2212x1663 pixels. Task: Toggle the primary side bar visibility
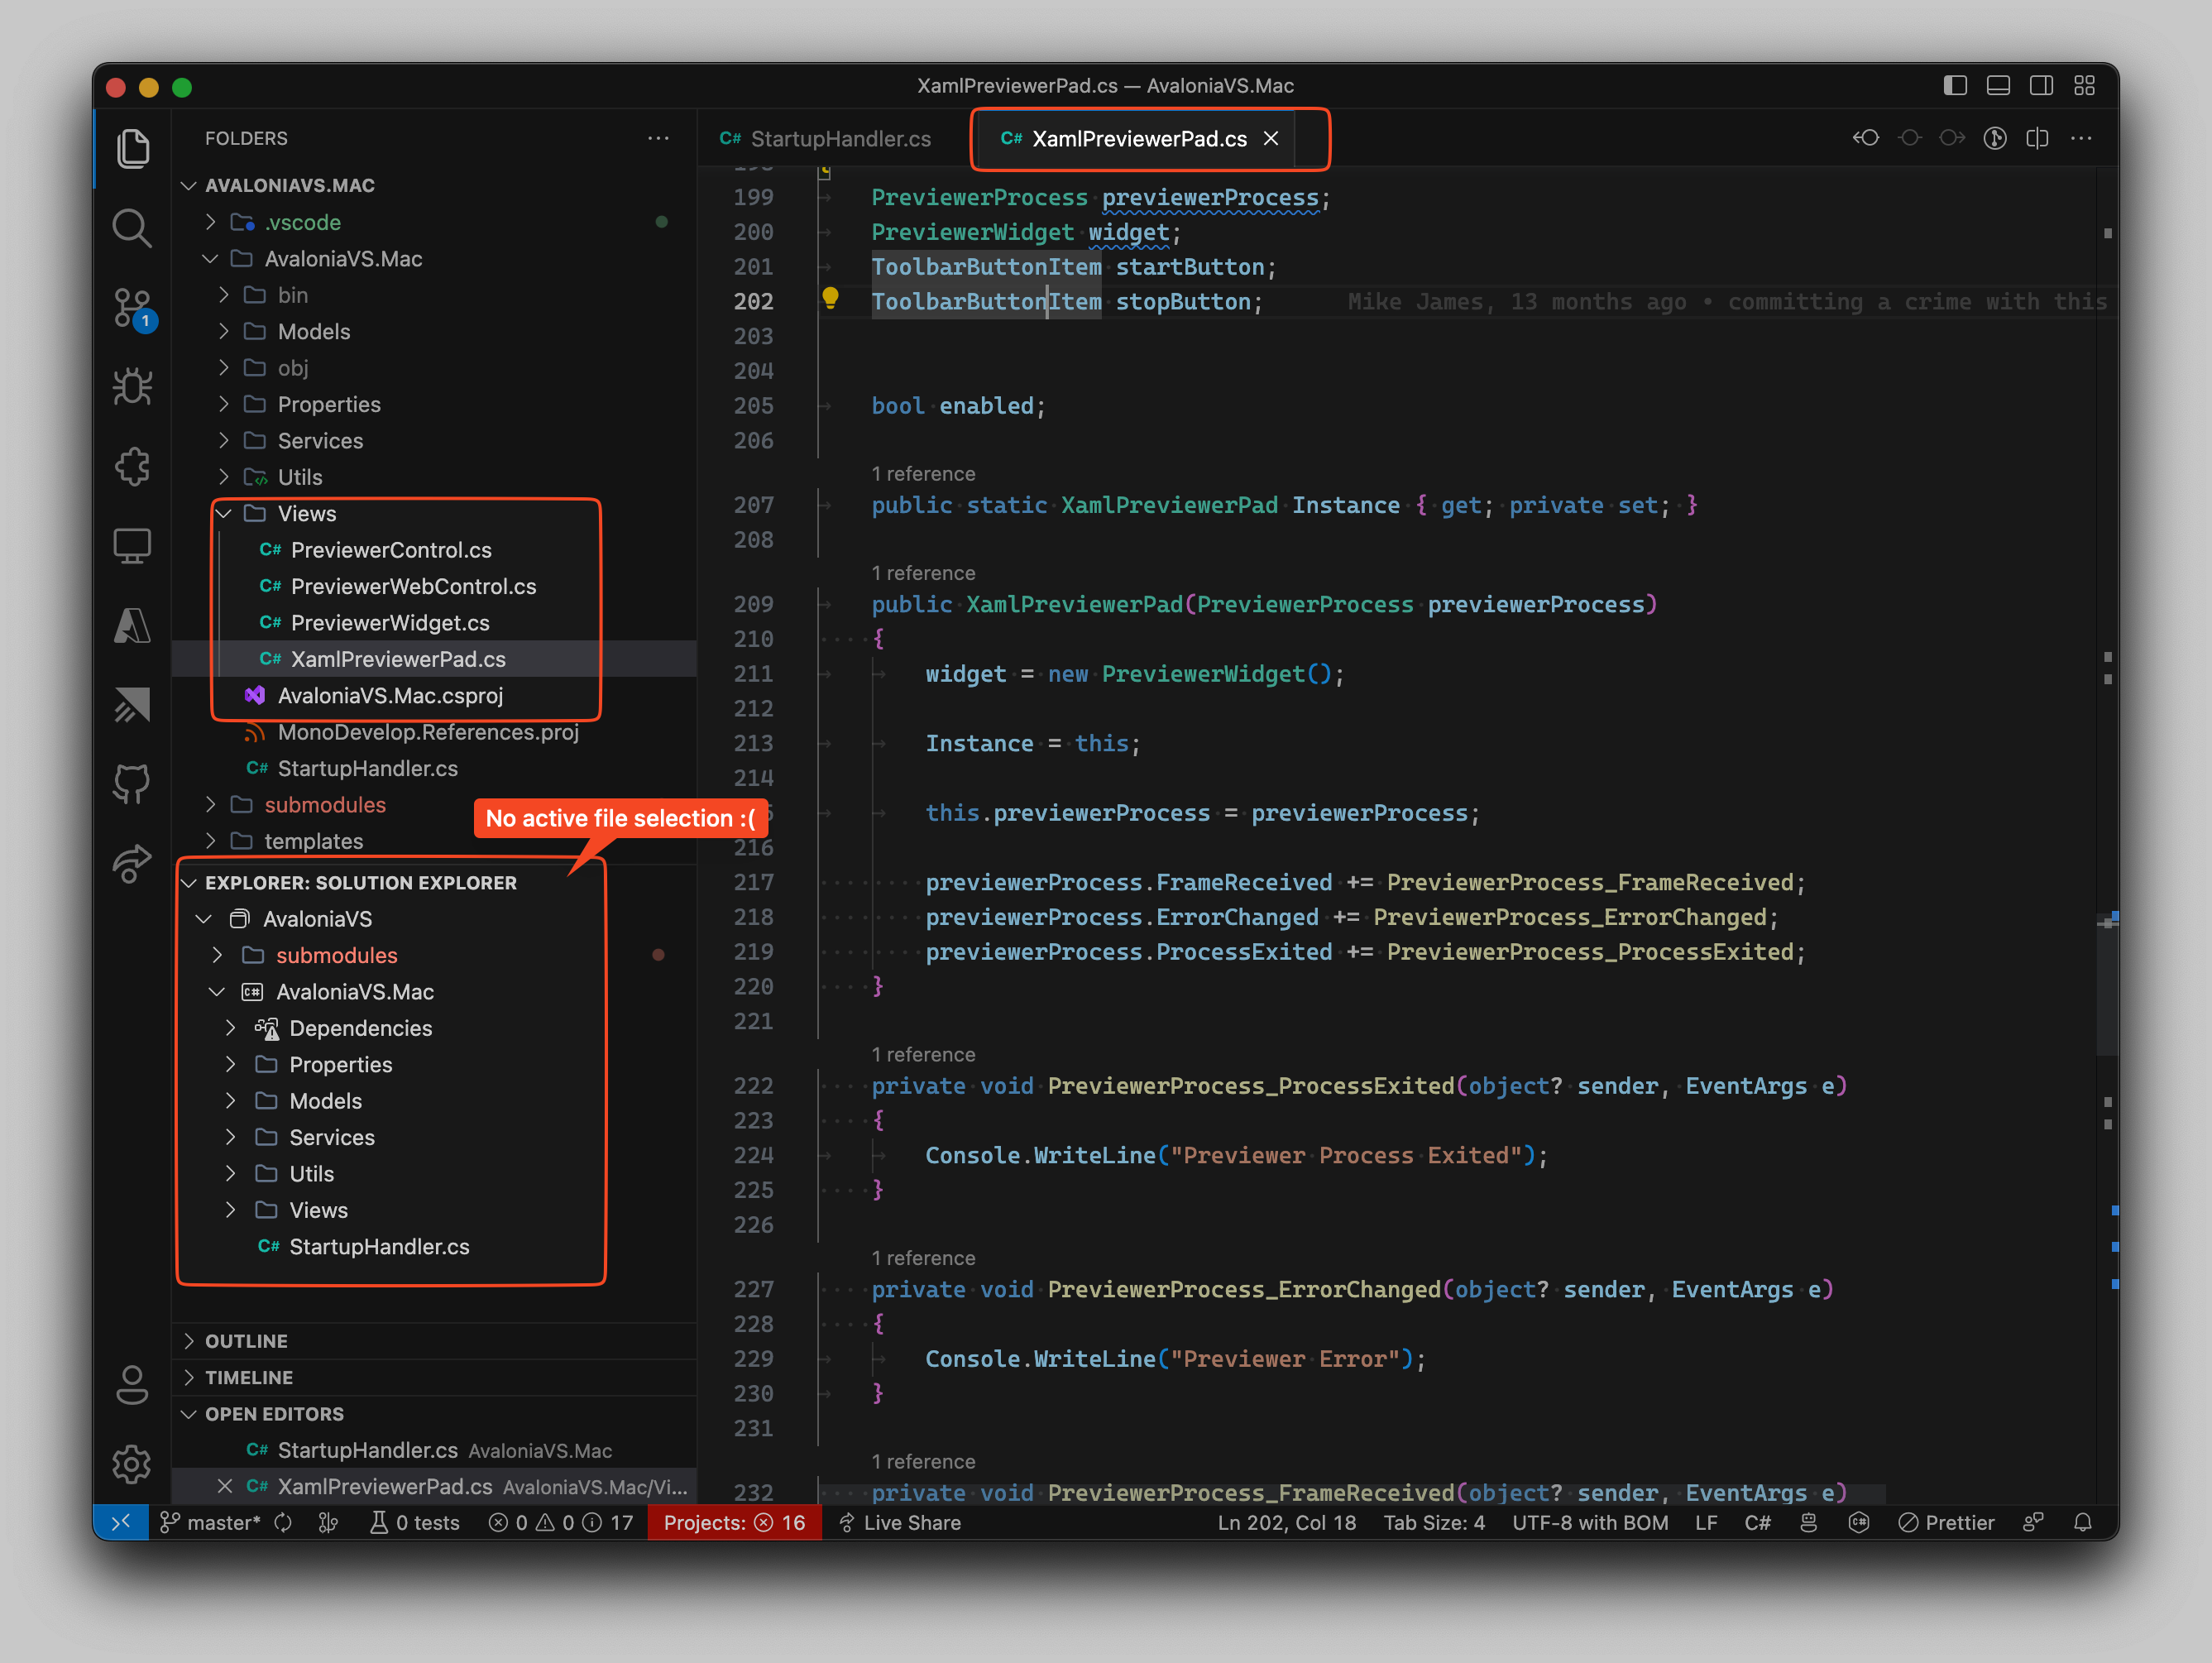(1956, 85)
